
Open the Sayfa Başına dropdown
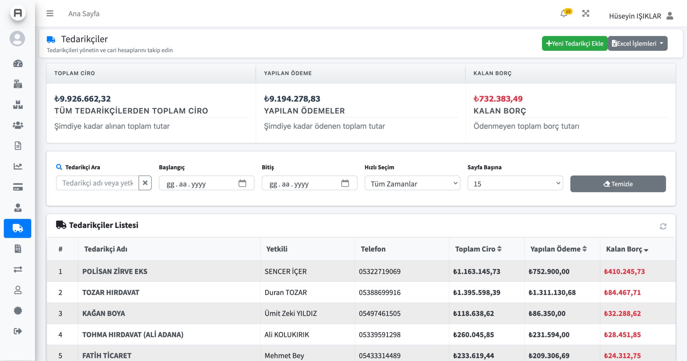pyautogui.click(x=515, y=183)
